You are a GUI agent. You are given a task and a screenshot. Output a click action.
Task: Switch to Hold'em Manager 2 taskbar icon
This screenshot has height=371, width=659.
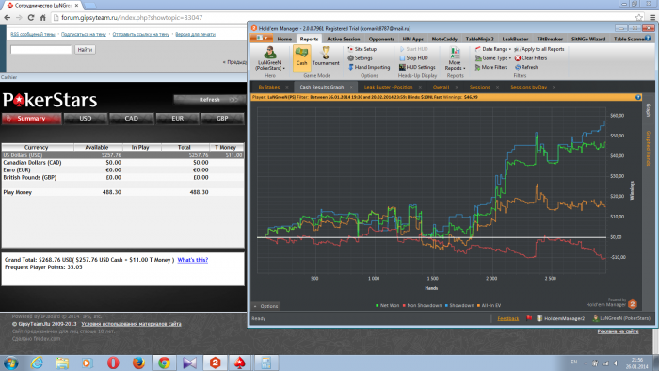point(216,363)
